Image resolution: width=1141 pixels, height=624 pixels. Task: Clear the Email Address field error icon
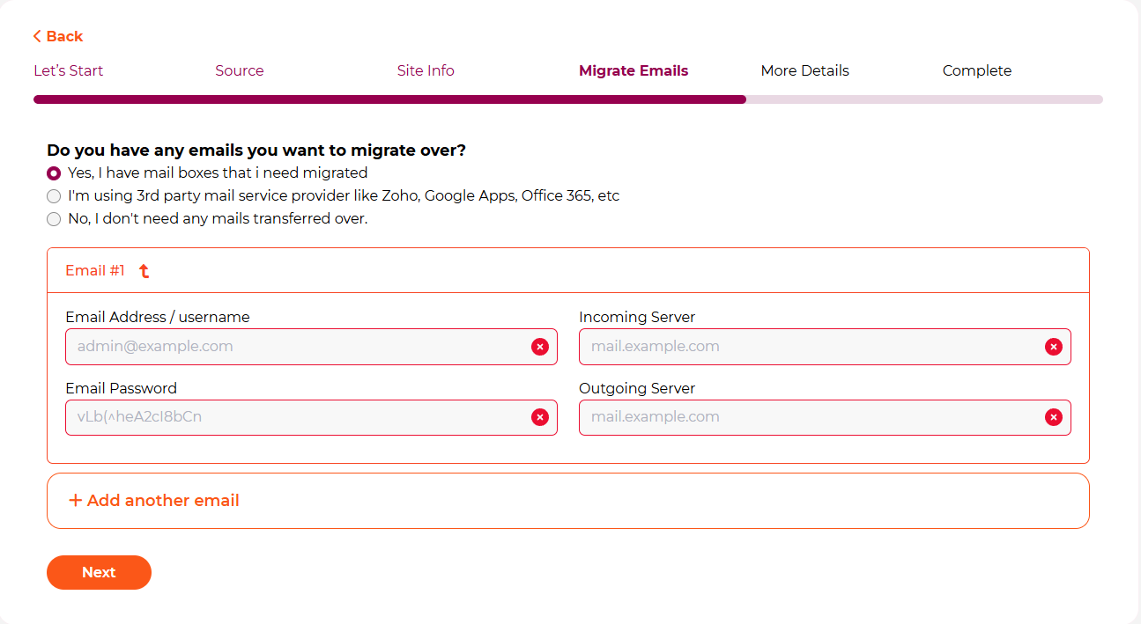[540, 347]
